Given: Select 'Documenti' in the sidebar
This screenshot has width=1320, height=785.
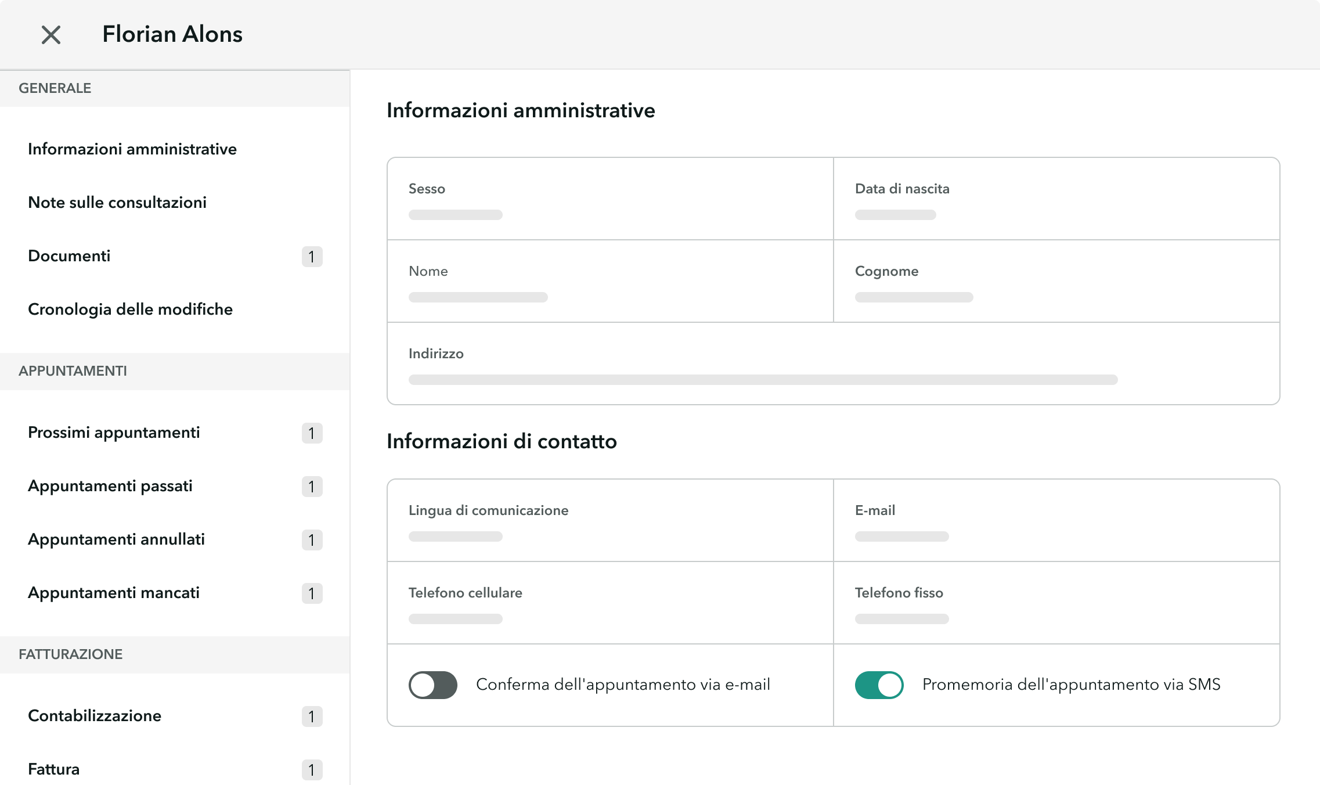Looking at the screenshot, I should [x=69, y=255].
